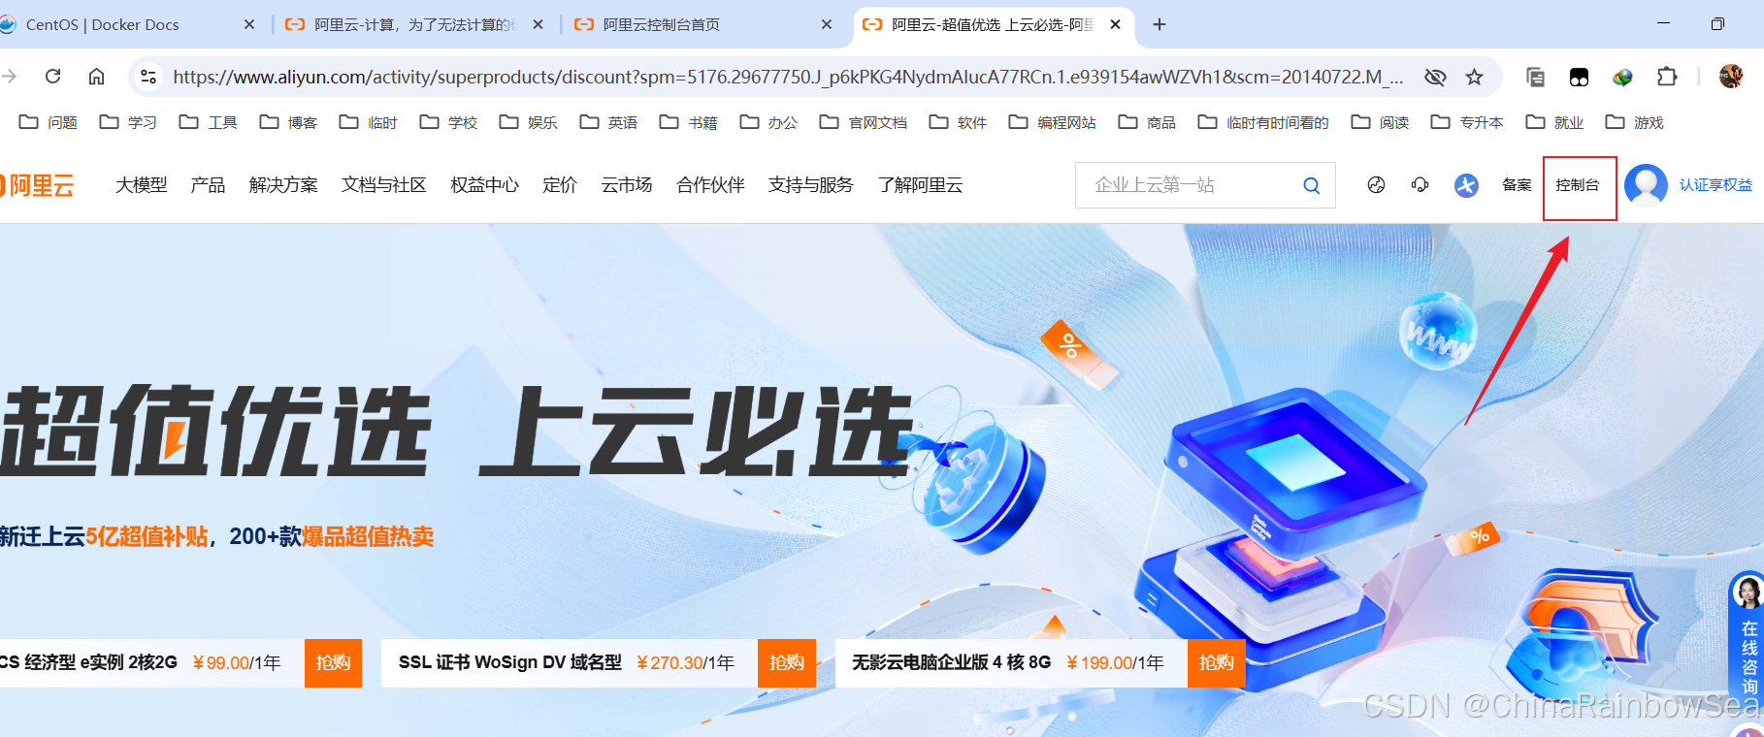Open the Aliyun user avatar icon
This screenshot has height=737, width=1764.
(1646, 184)
